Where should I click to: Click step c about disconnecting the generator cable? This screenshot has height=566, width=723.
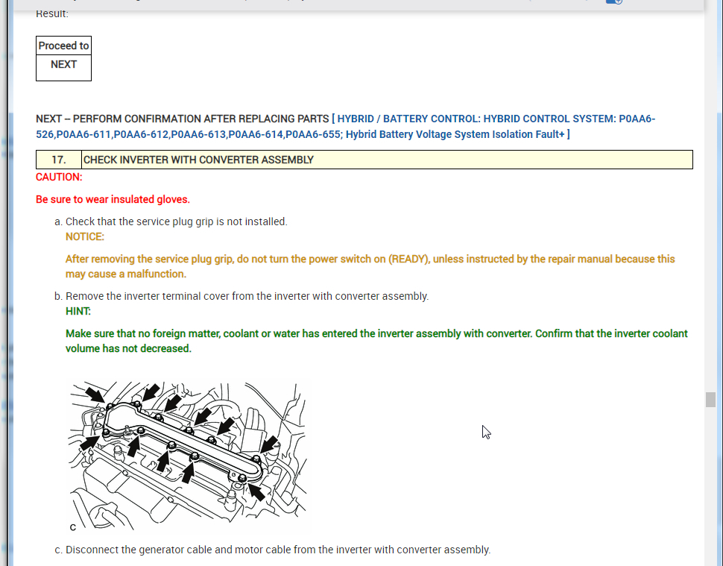coord(277,550)
